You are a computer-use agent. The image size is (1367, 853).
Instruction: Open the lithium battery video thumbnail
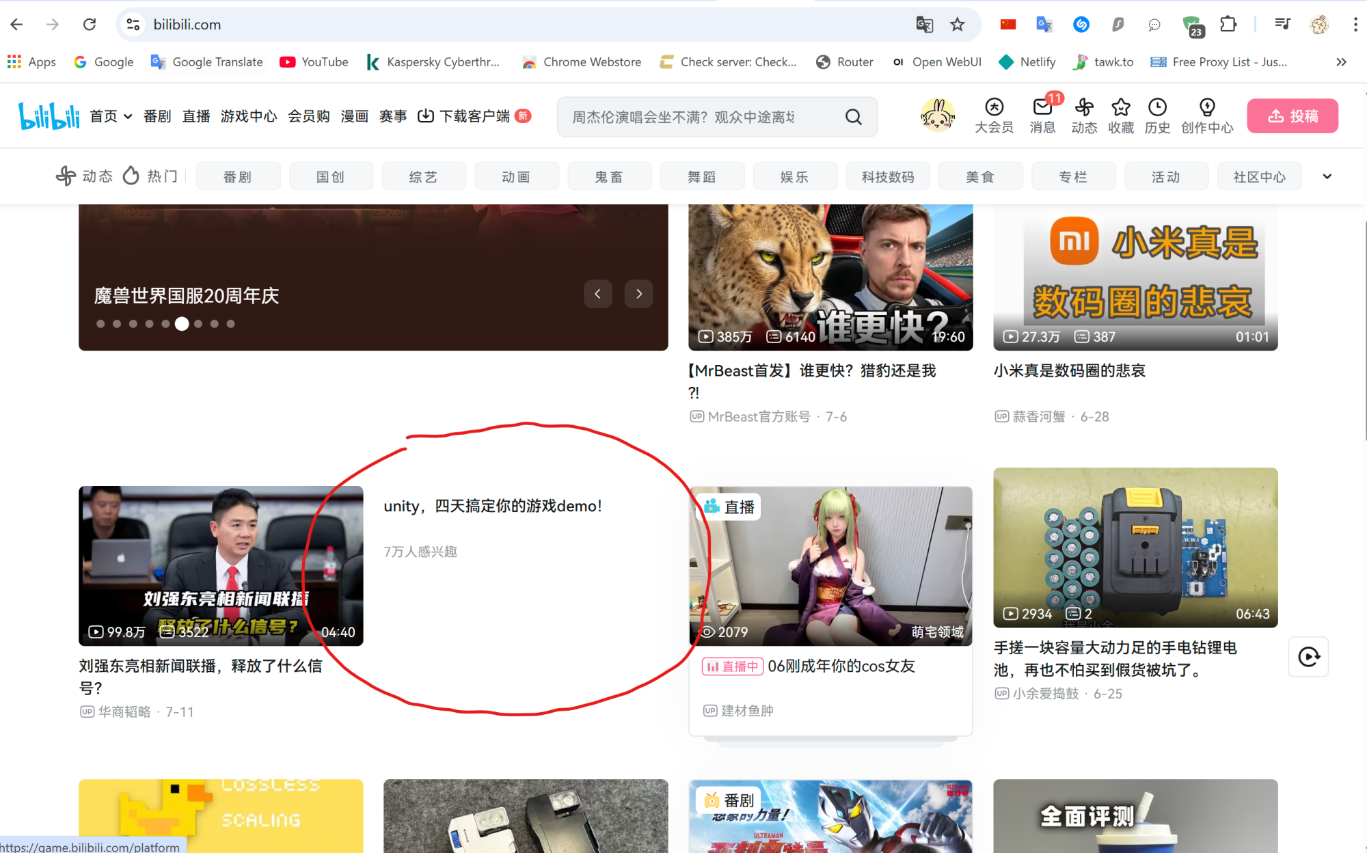[1135, 547]
